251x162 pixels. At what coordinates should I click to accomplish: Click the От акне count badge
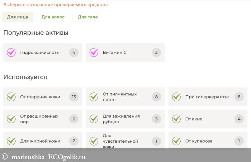[239, 119]
